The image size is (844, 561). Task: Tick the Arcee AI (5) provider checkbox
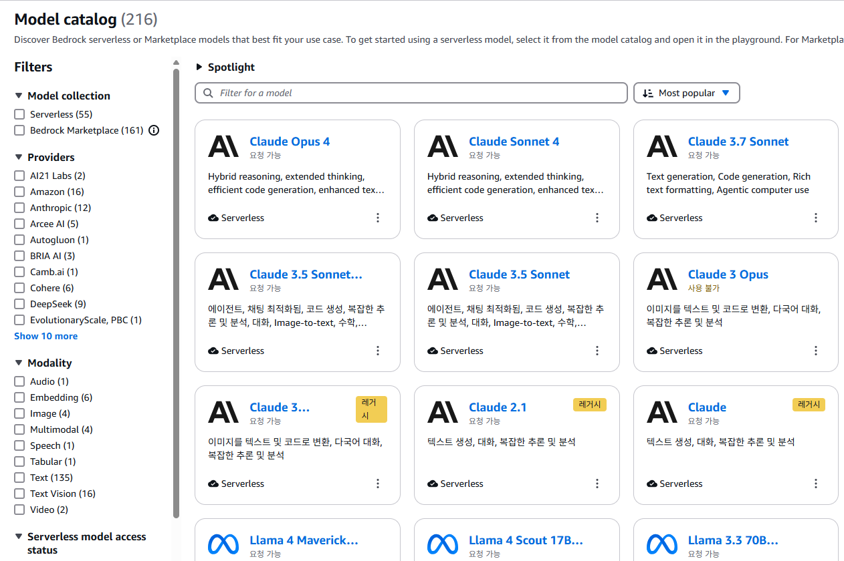(x=19, y=224)
